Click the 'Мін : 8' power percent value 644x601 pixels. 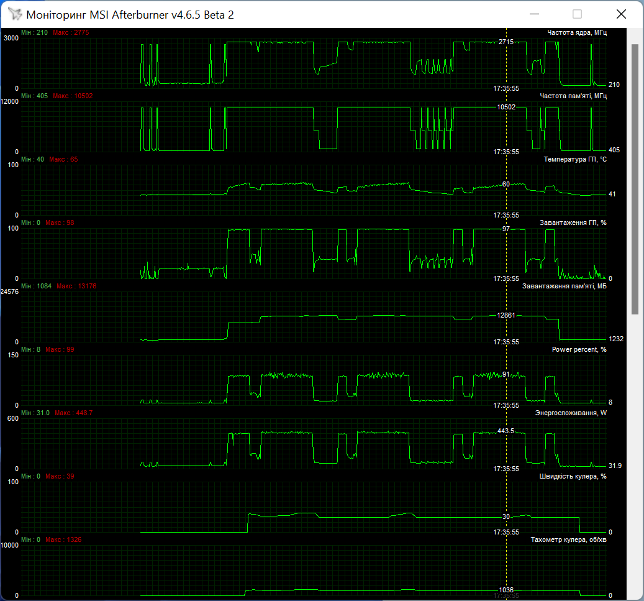[31, 349]
